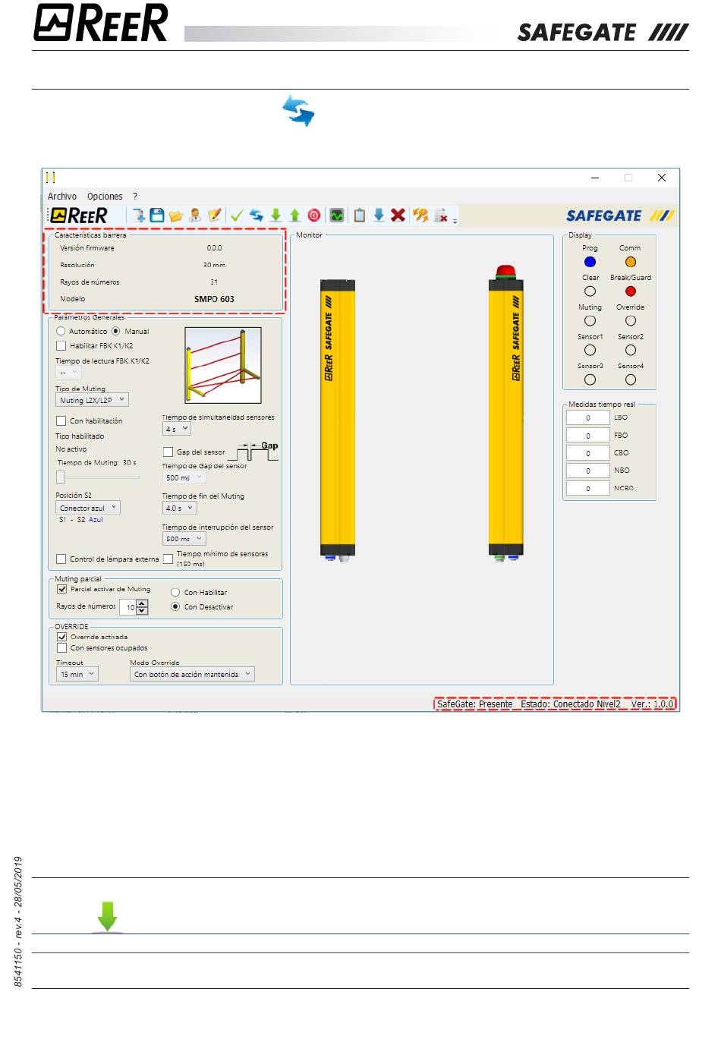The image size is (721, 1039).
Task: Select the Con Desactivar radio button
Action: coord(175,606)
